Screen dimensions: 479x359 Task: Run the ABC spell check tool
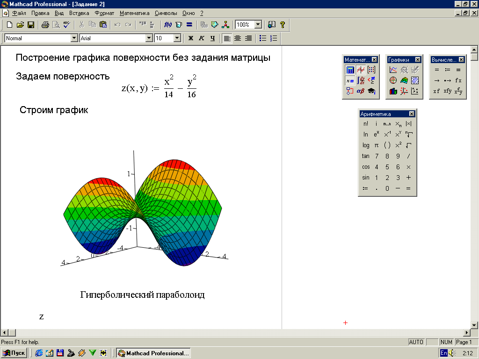(66, 25)
